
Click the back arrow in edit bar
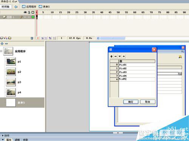16,7
